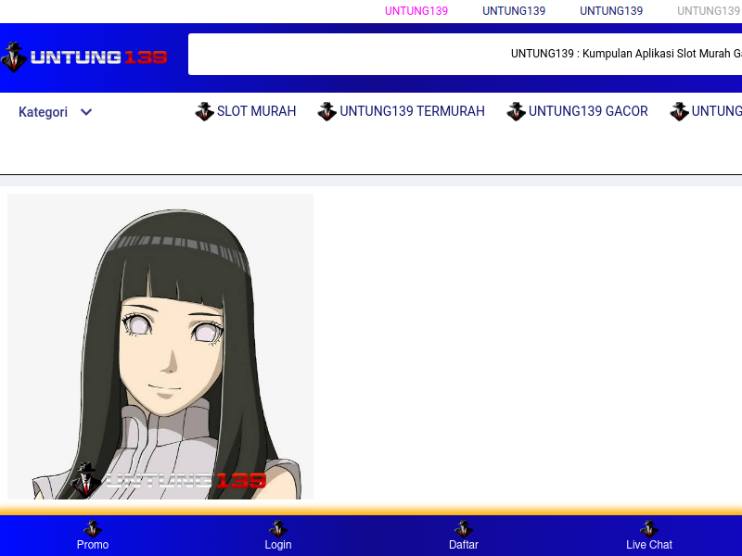Click the Daftar icon in bottom bar
This screenshot has width=742, height=556.
click(x=464, y=528)
